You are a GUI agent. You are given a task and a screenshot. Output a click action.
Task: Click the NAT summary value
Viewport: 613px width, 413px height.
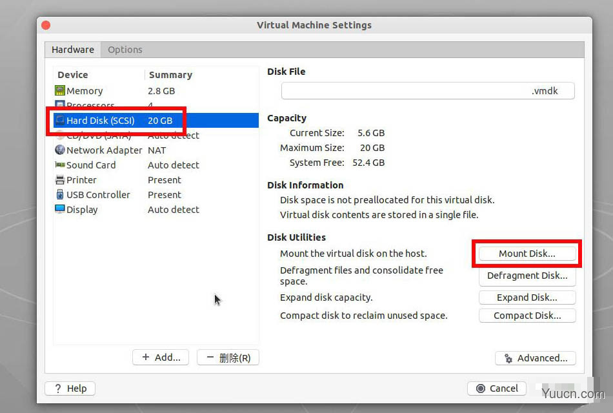tap(157, 150)
